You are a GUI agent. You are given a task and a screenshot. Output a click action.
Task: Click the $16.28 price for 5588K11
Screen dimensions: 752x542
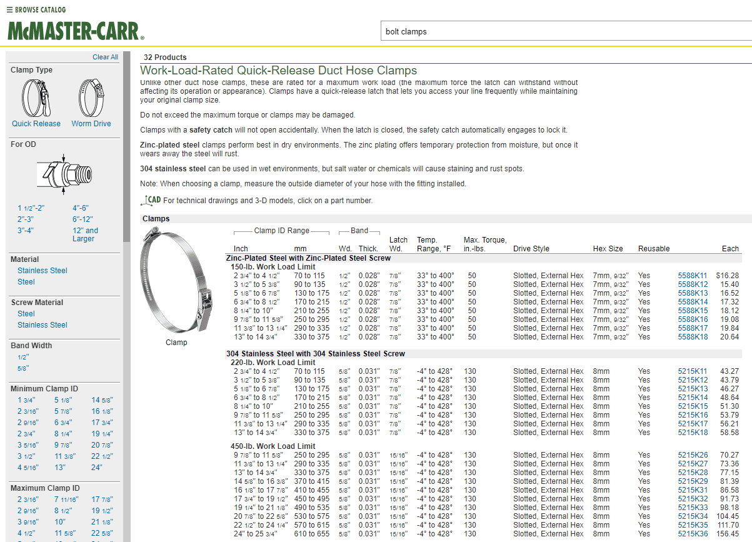pos(728,276)
